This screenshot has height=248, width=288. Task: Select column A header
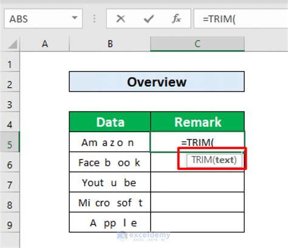pyautogui.click(x=45, y=44)
